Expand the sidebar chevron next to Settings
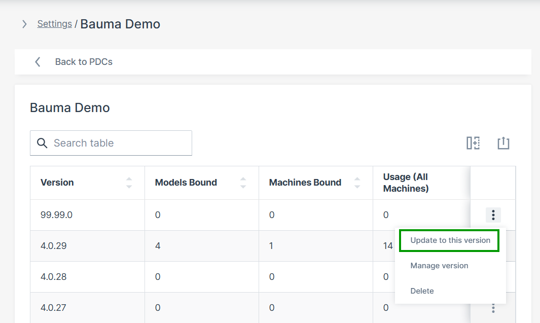 pyautogui.click(x=24, y=24)
